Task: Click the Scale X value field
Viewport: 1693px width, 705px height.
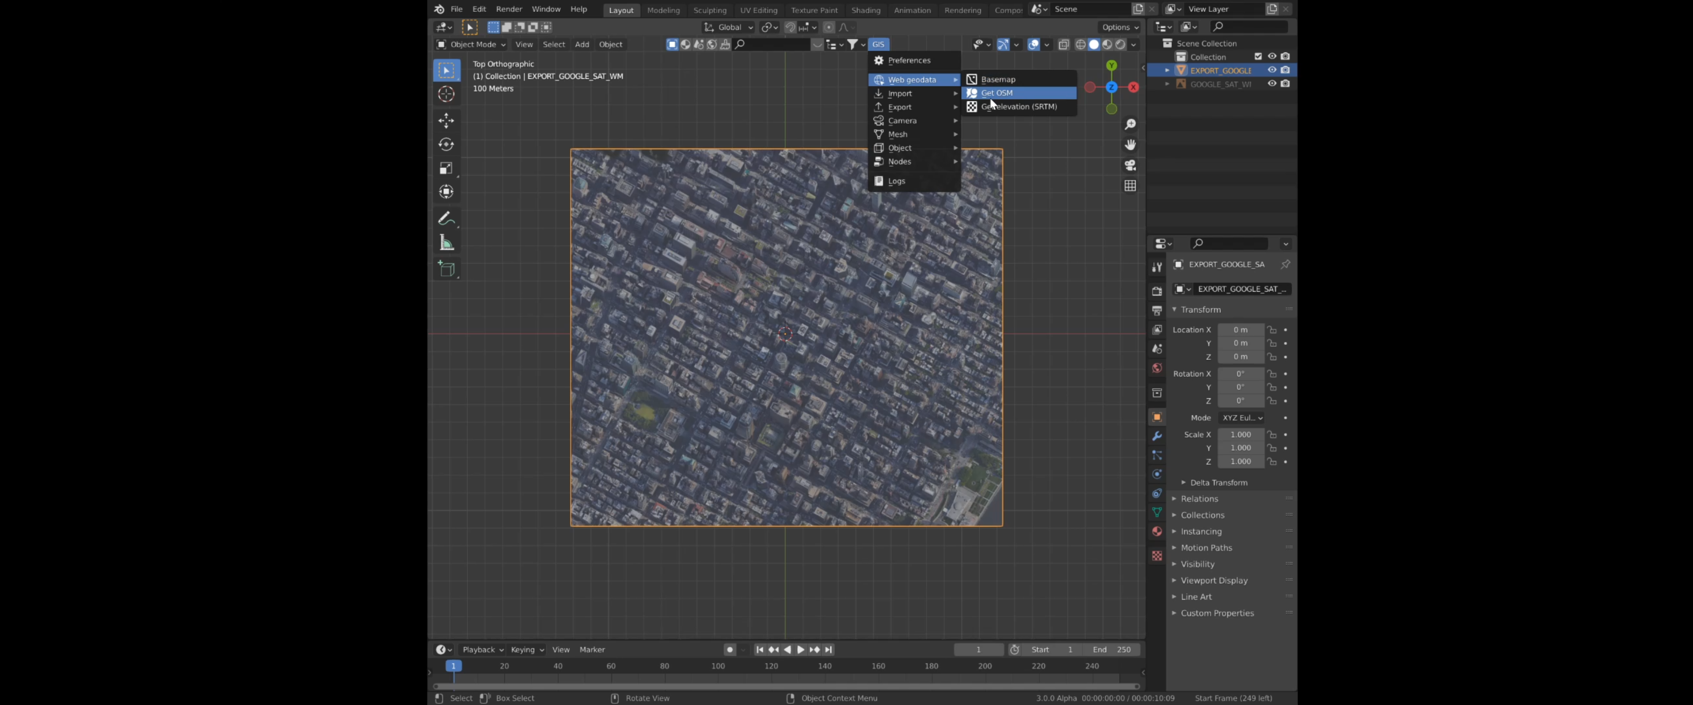Action: [1240, 434]
